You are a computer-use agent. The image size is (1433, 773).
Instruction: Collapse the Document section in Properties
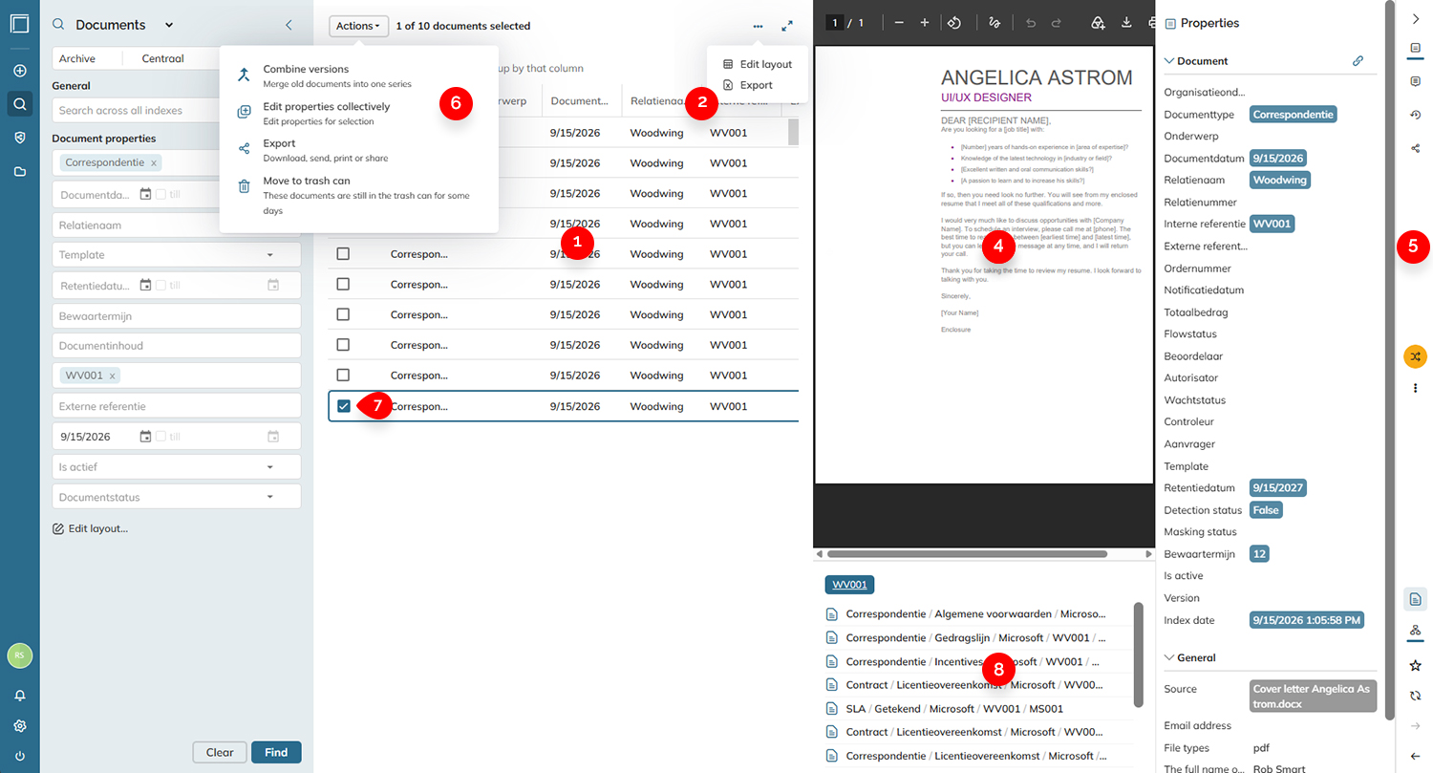point(1169,61)
